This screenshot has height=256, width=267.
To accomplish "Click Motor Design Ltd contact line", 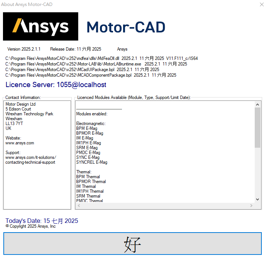I will (20, 104).
